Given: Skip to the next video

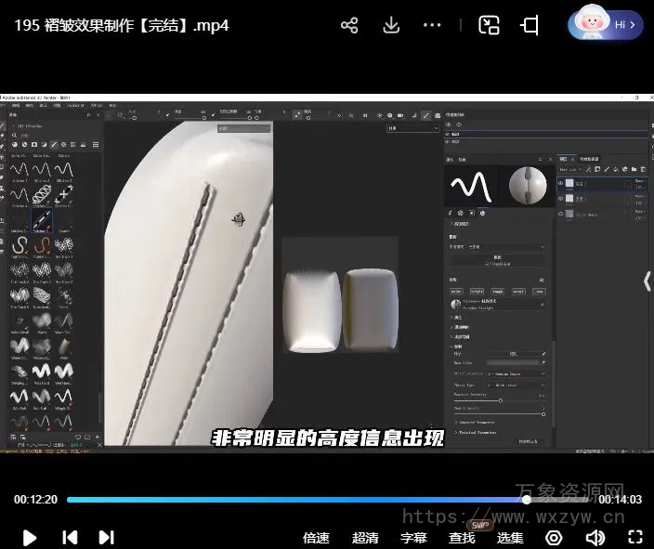Looking at the screenshot, I should pyautogui.click(x=107, y=537).
